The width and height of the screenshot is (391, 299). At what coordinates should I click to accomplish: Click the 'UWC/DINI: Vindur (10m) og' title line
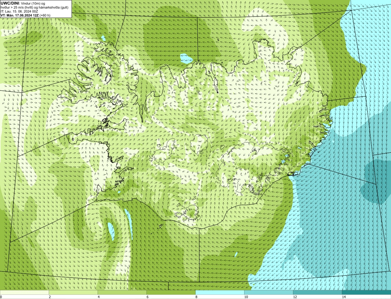pos(23,3)
